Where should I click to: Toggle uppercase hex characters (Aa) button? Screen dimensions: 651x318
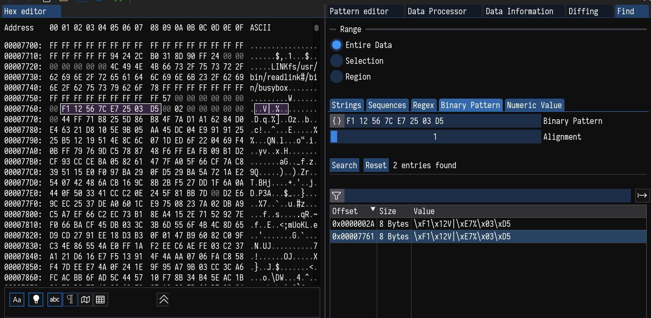[x=17, y=300]
